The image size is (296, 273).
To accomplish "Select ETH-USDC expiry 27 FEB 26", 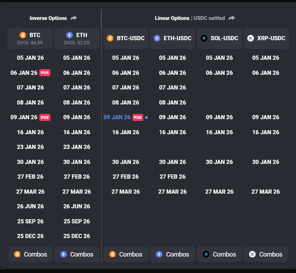I will [173, 177].
